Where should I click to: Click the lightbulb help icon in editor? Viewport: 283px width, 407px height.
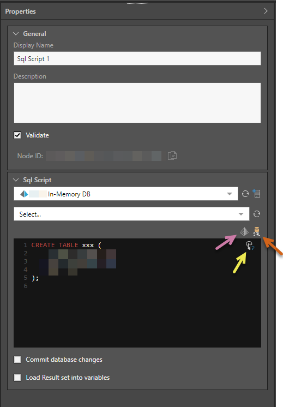(250, 246)
